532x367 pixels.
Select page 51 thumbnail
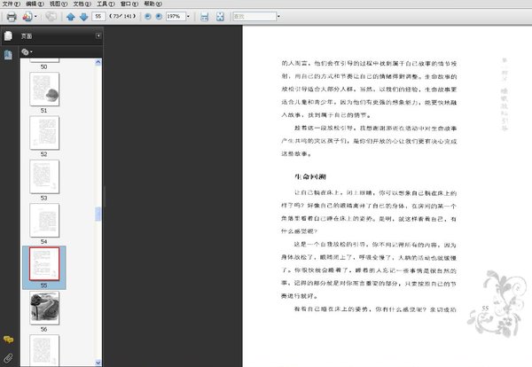(44, 90)
